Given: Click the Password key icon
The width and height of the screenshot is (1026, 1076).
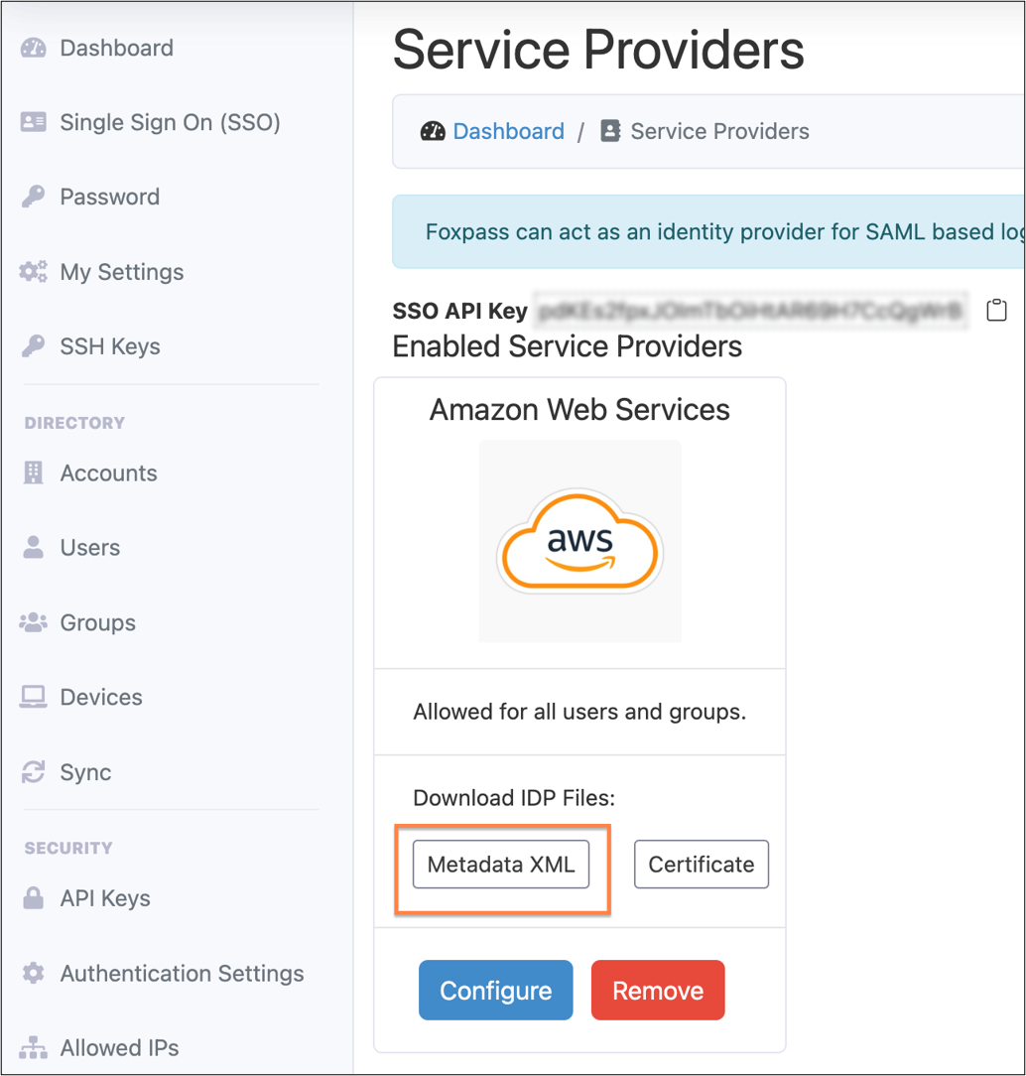Looking at the screenshot, I should tap(33, 197).
